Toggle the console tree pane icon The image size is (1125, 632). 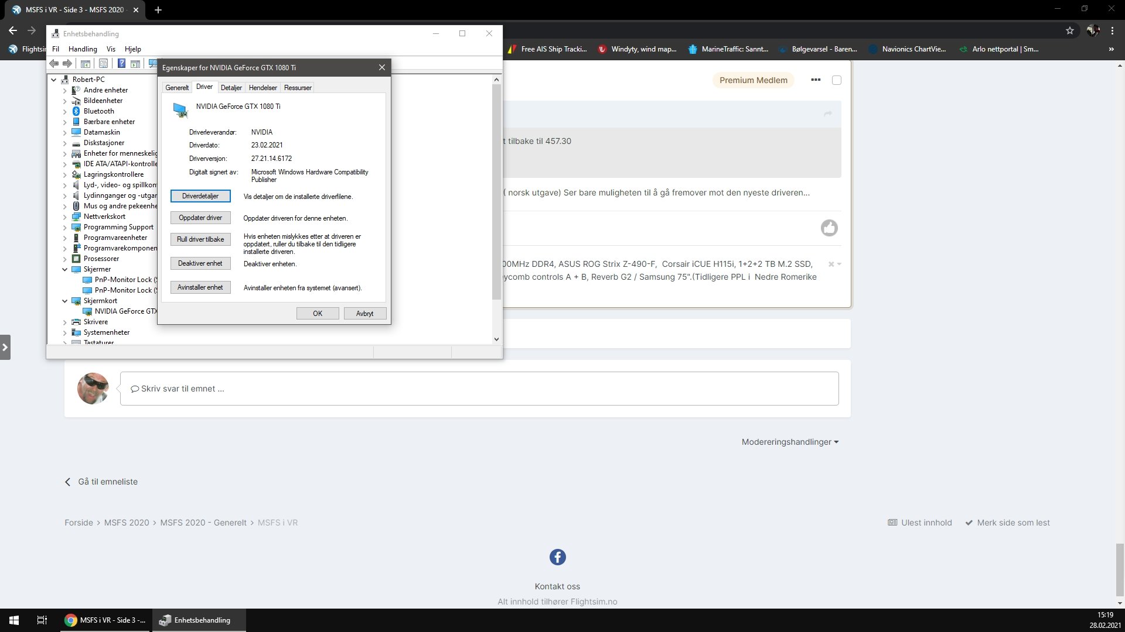pyautogui.click(x=85, y=63)
